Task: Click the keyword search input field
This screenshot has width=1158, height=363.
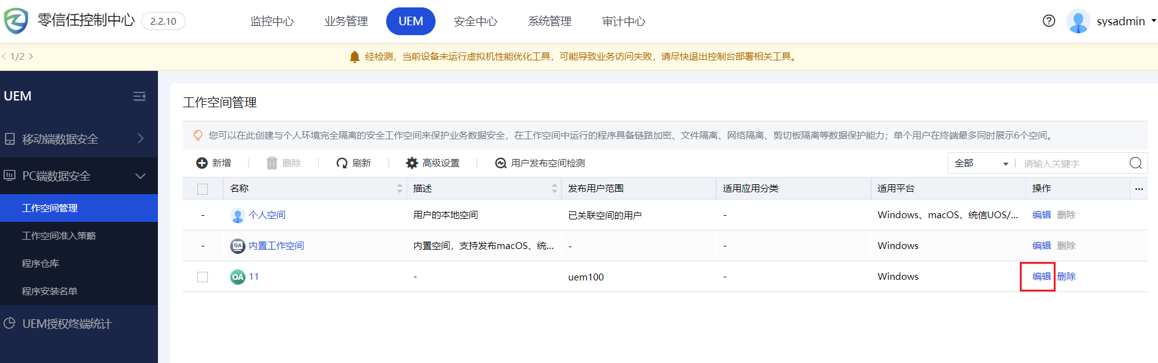Action: (1070, 163)
